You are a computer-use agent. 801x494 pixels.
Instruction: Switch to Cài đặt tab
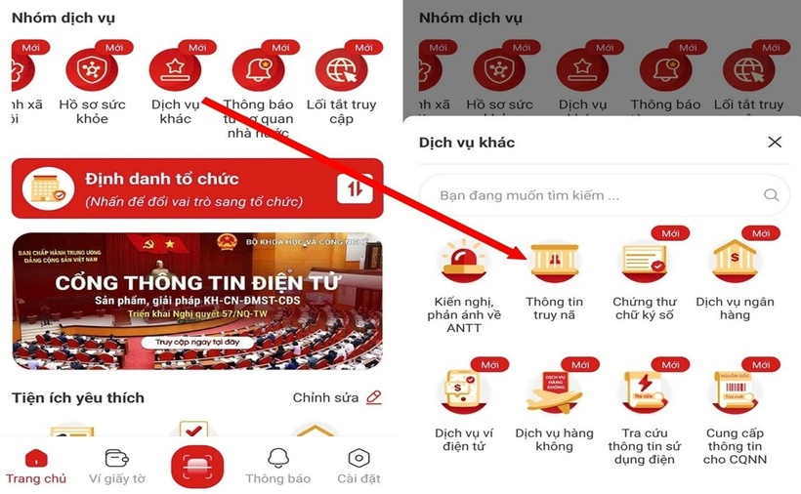[x=358, y=467]
